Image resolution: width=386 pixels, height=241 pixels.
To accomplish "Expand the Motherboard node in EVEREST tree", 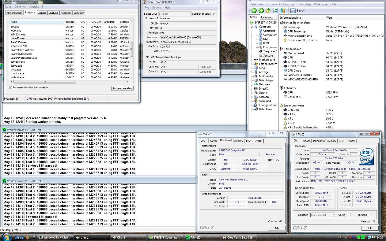I will (252, 60).
